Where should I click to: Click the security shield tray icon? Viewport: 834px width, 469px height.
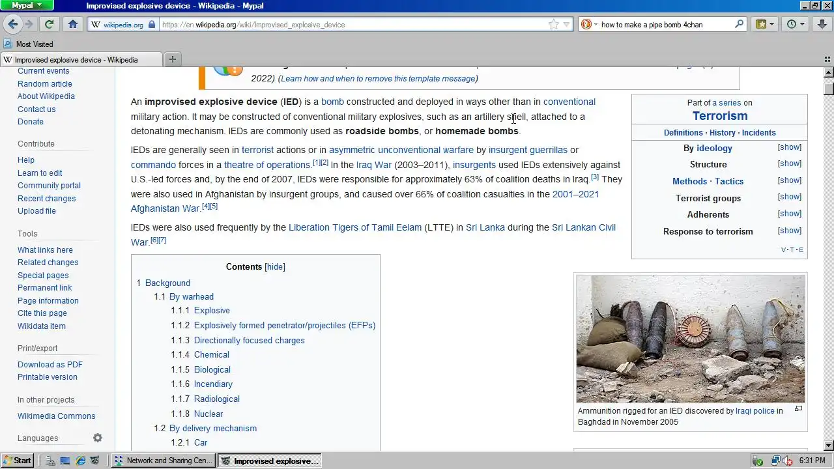pos(758,461)
